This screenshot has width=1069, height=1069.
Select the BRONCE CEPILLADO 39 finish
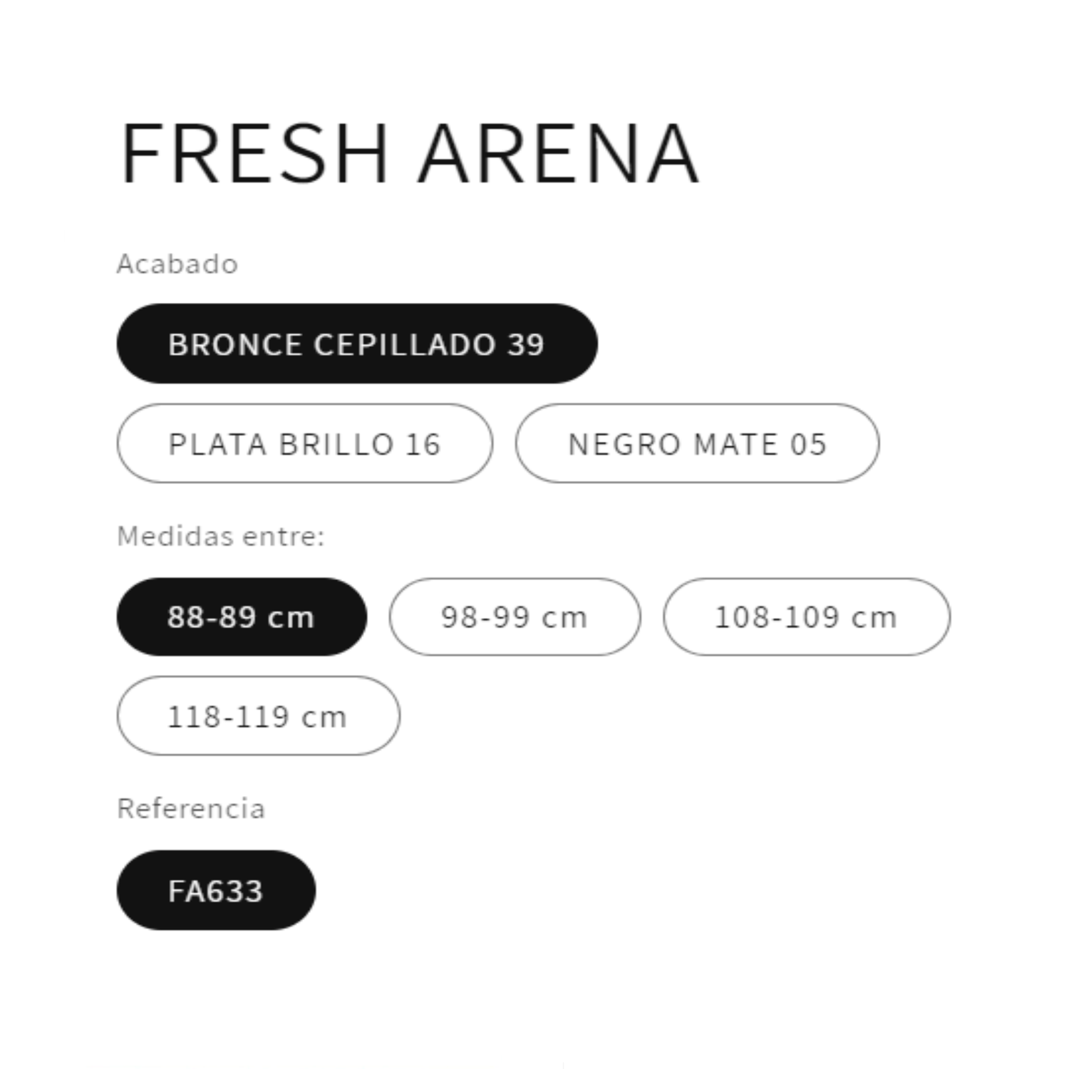(357, 344)
